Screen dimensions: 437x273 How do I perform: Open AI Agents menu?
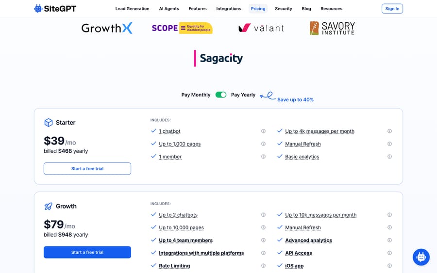coord(169,9)
